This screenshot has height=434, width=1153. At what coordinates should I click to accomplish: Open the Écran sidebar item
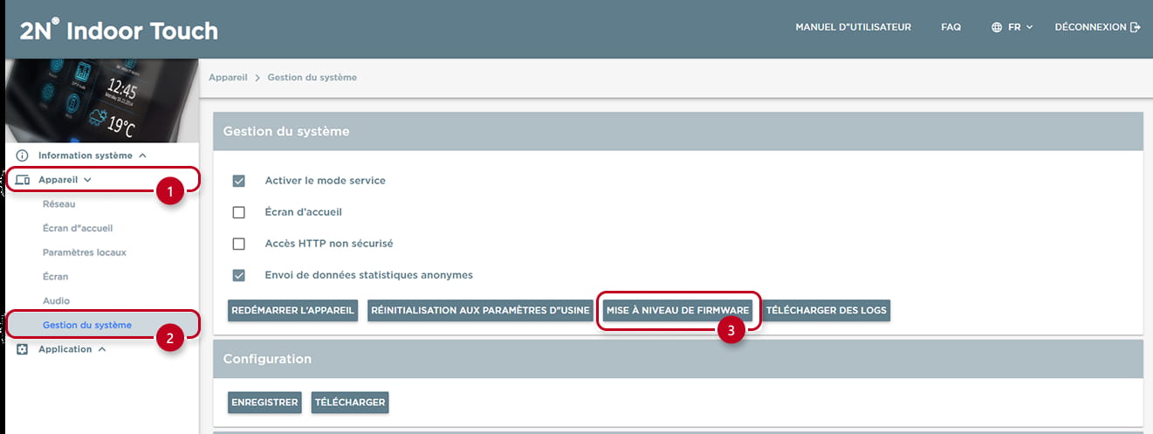[x=55, y=277]
